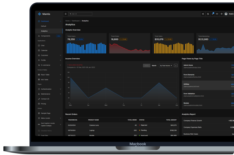The height and width of the screenshot is (155, 234).
Task: Open the By Total Volume dropdown
Action: tap(166, 65)
